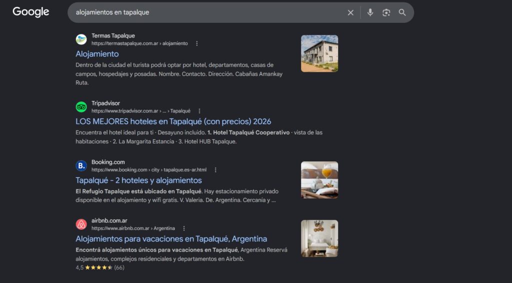Click the booking.com URL breadcrumb
The image size is (512, 283).
pos(149,170)
